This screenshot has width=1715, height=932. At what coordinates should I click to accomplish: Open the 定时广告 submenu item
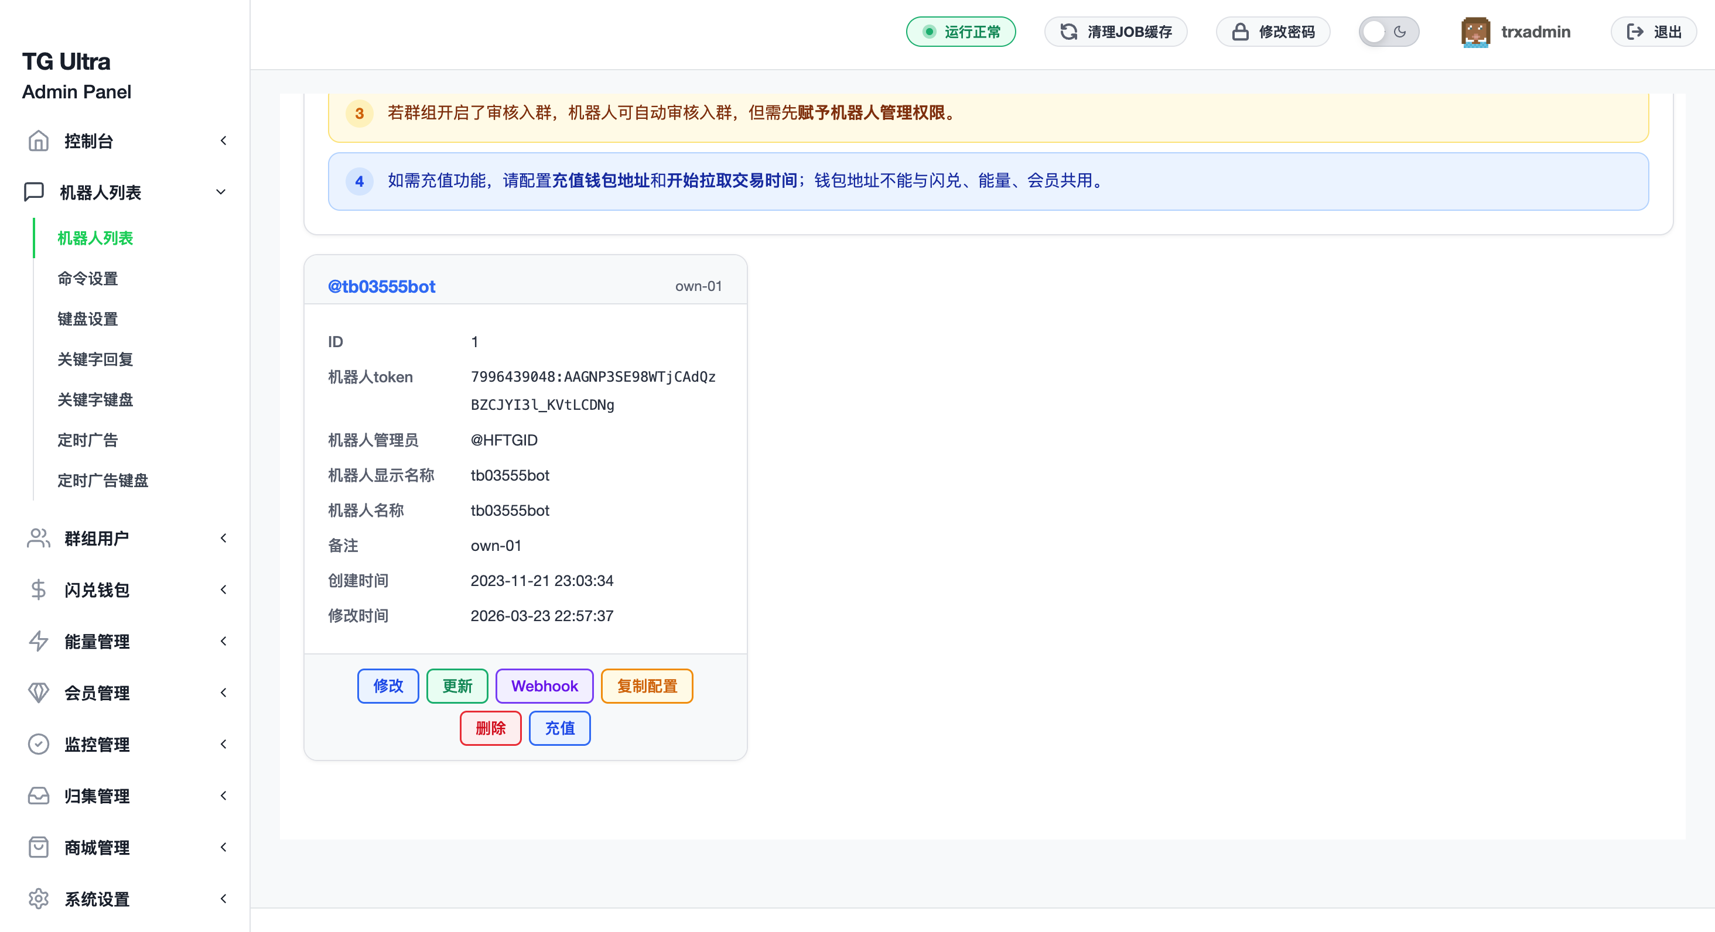[88, 440]
